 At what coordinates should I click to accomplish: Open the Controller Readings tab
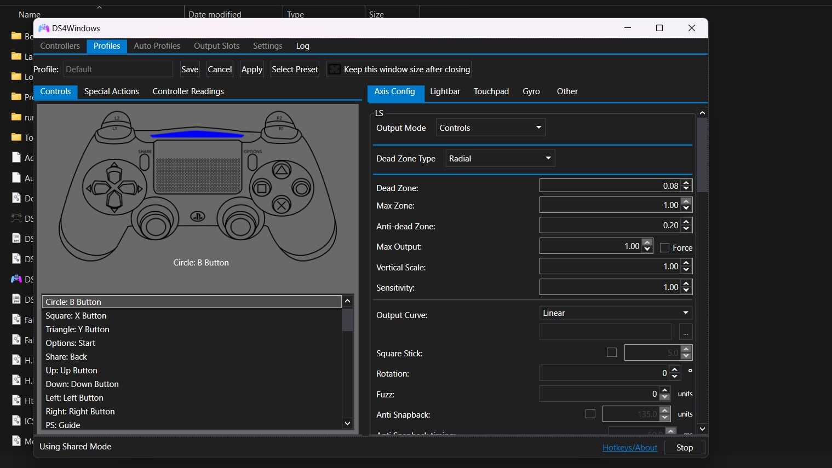[x=188, y=91]
